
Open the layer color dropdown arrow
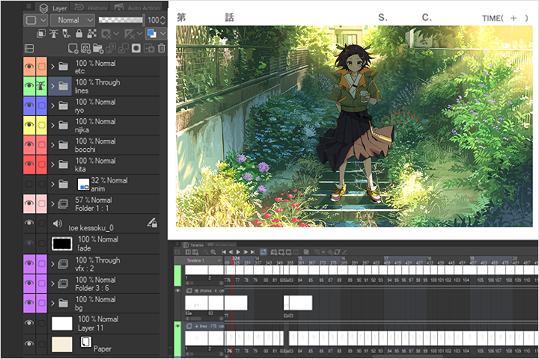point(163,34)
